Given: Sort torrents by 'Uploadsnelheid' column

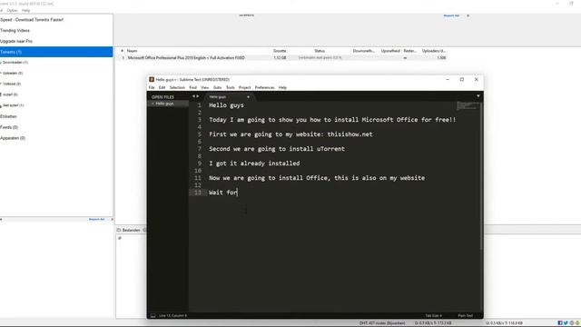Looking at the screenshot, I should coord(390,51).
